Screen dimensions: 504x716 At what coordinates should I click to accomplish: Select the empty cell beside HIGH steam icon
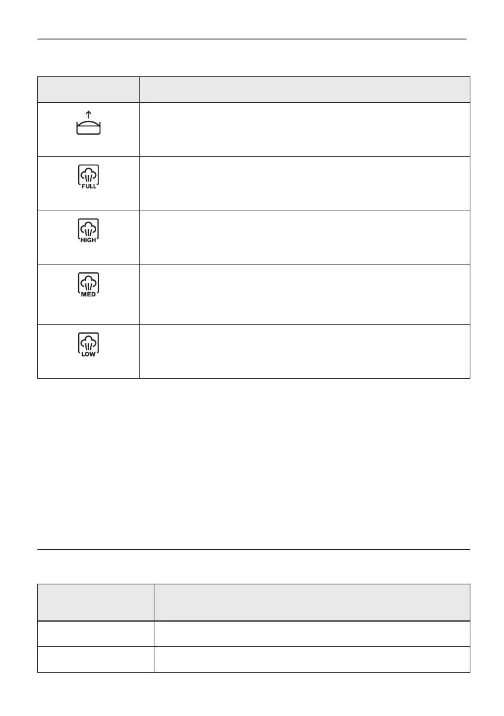(x=305, y=237)
